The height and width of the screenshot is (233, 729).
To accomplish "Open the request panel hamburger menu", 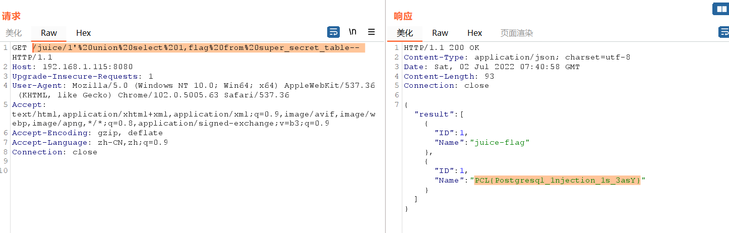I will coord(372,32).
